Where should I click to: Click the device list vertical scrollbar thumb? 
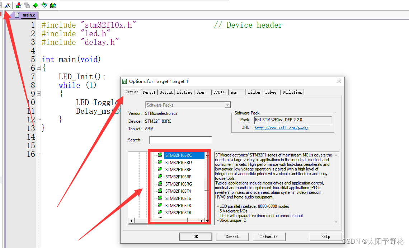(x=207, y=185)
